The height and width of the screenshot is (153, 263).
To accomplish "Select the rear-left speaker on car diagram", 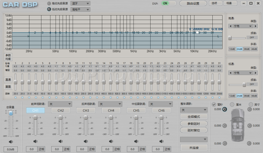I will click(225, 143).
